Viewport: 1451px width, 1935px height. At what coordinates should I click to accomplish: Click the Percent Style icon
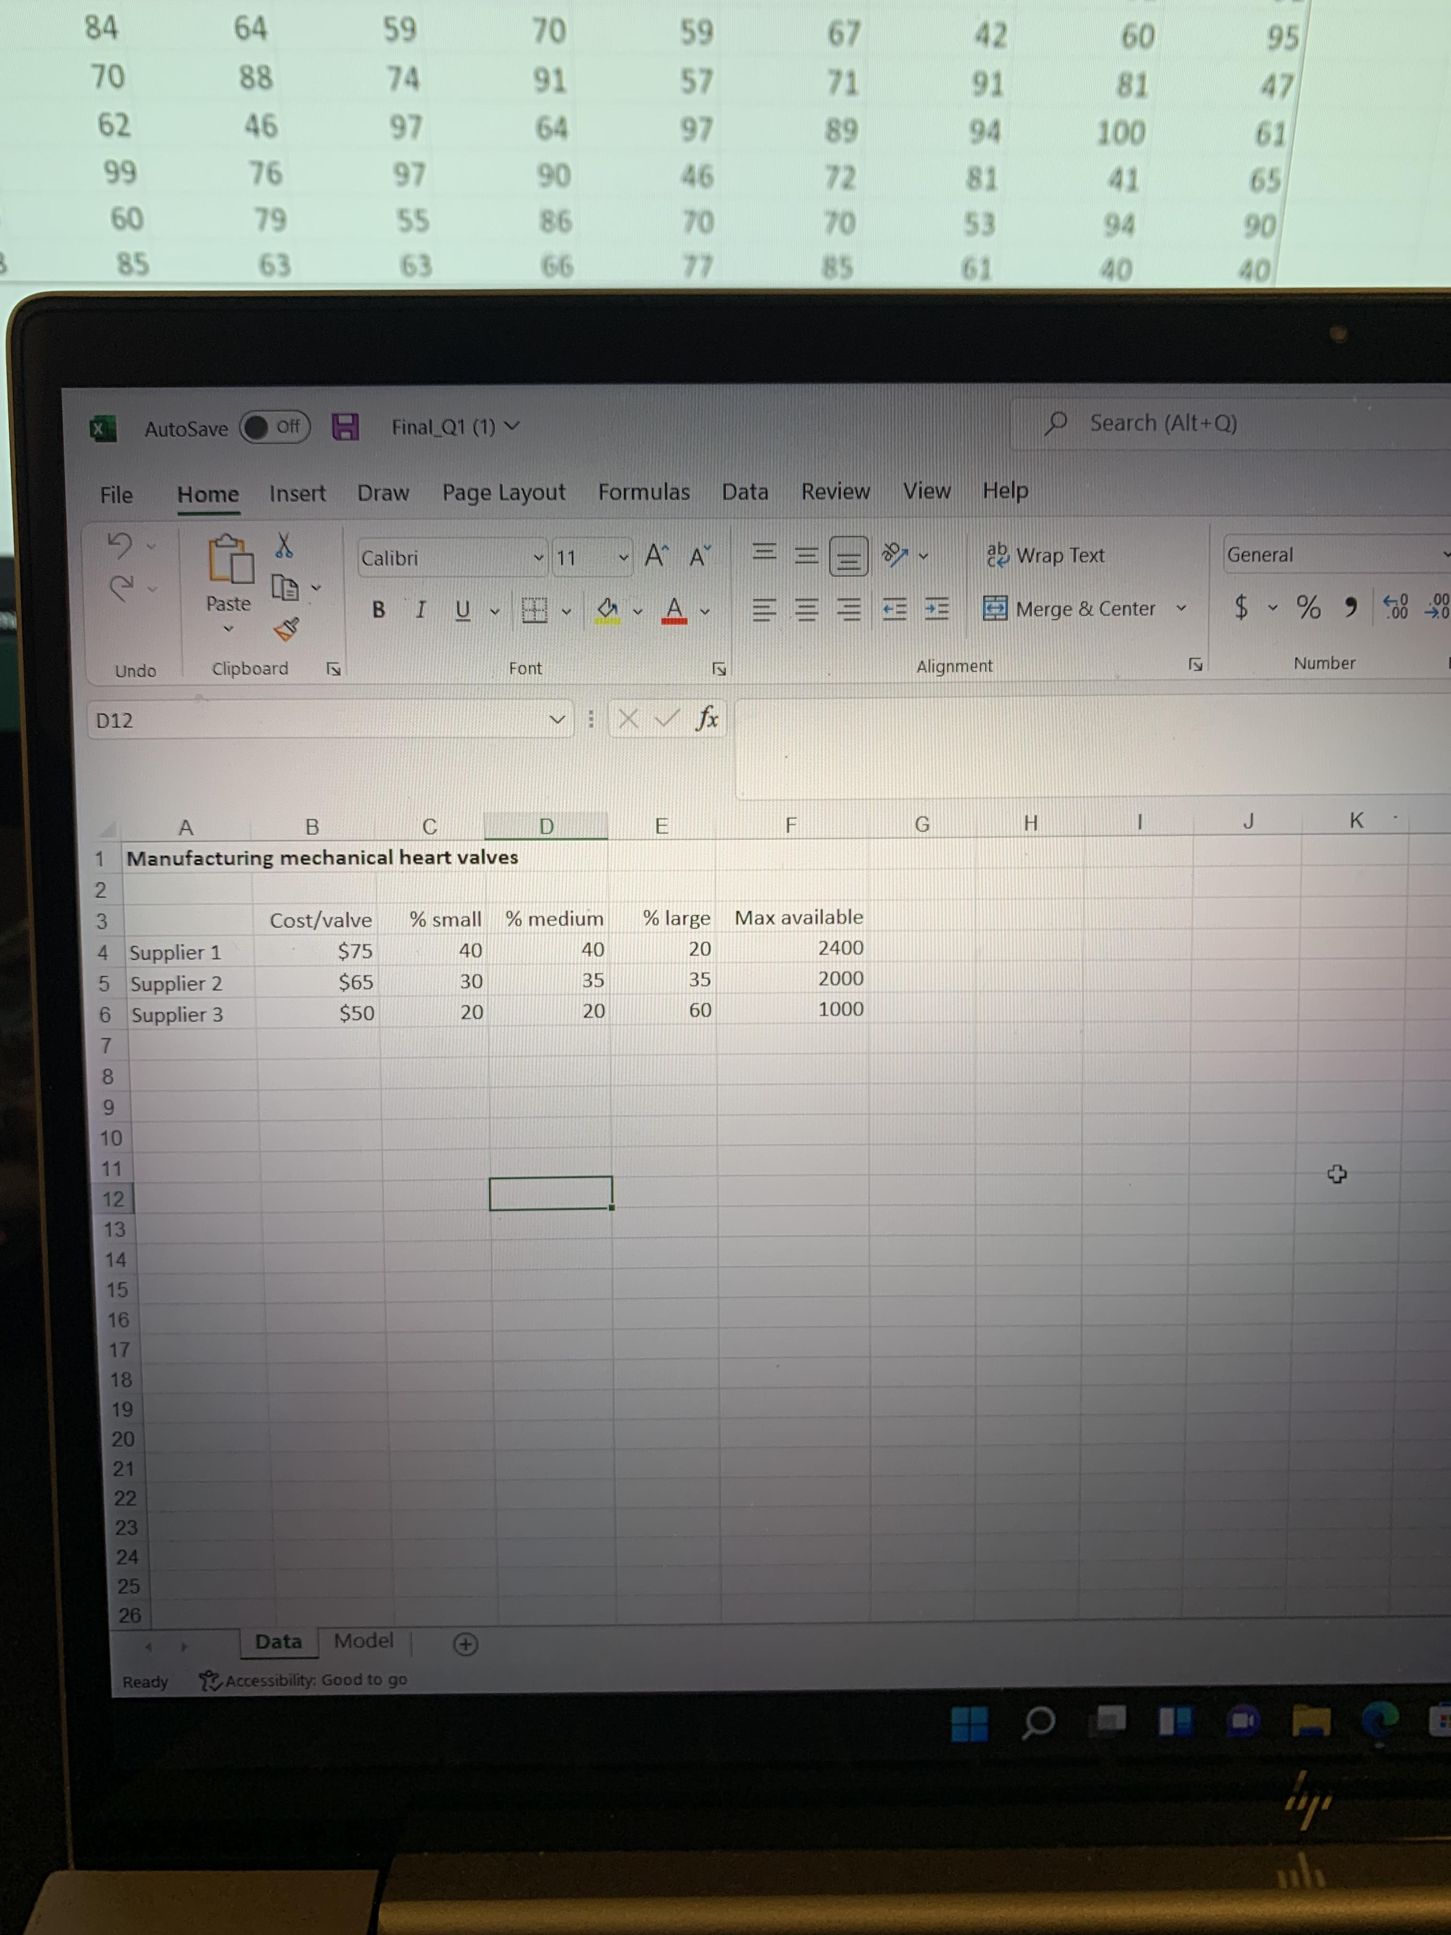coord(1308,606)
